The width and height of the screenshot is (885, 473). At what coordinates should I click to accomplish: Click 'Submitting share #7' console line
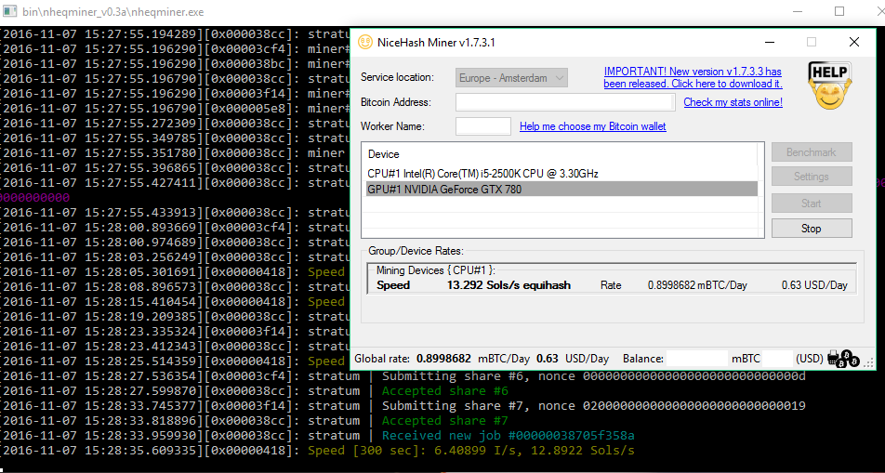coord(593,405)
